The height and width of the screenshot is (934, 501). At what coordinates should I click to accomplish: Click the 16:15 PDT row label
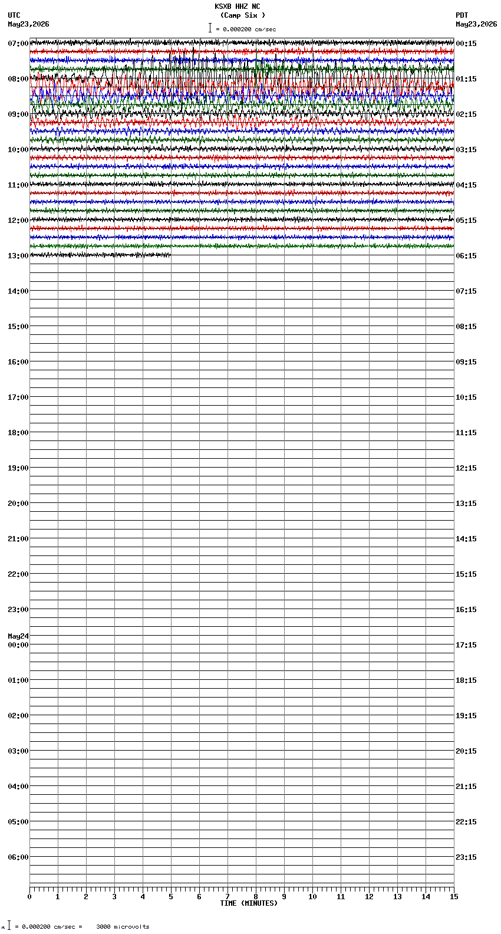(466, 610)
